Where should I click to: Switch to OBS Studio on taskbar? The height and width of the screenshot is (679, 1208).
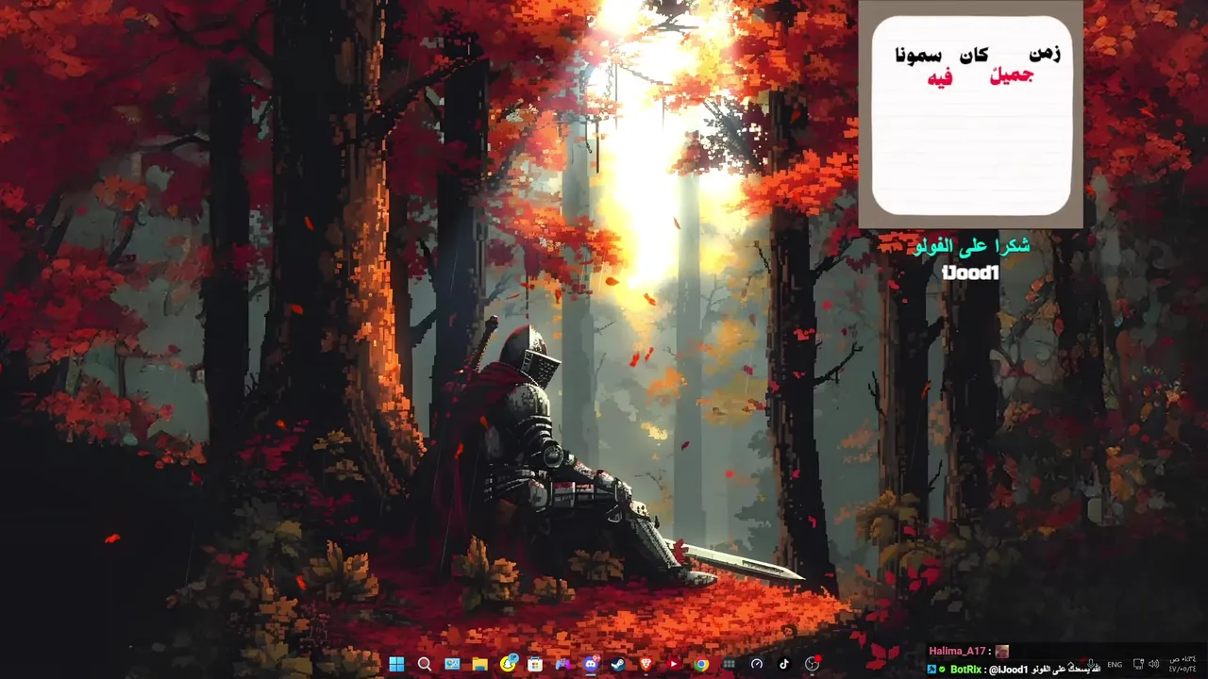(x=813, y=663)
